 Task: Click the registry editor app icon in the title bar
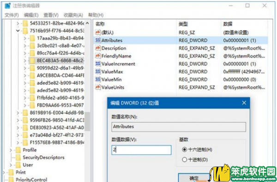[x=8, y=6]
